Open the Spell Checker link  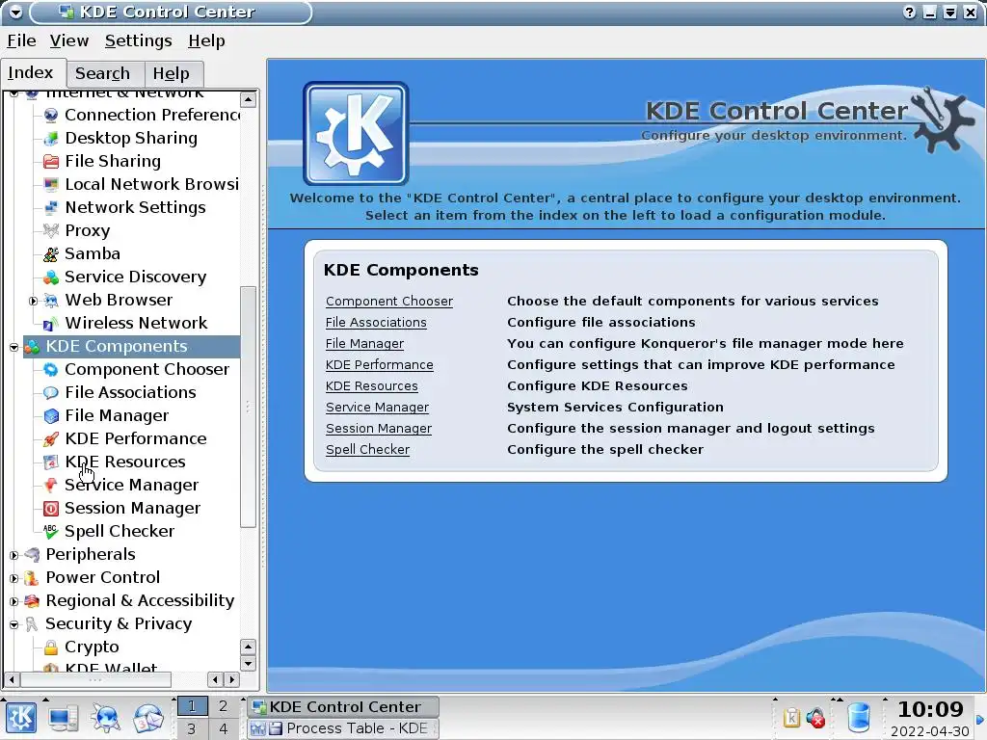click(x=367, y=450)
